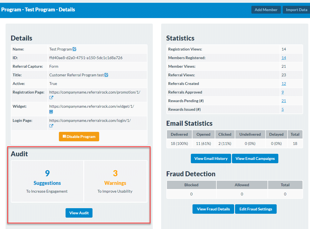
Task: Open login page external link icon
Action: [51, 126]
